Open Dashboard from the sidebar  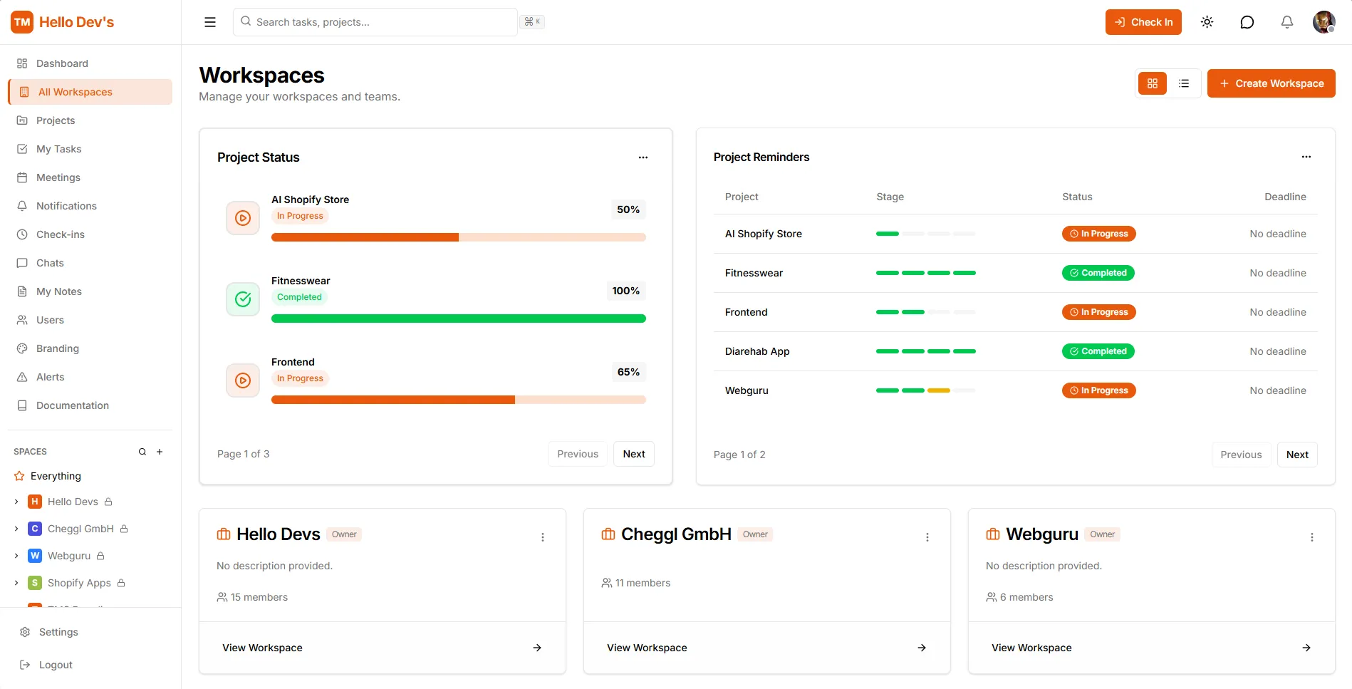pyautogui.click(x=90, y=63)
